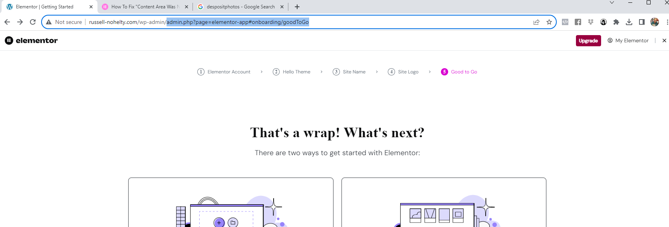Image resolution: width=669 pixels, height=227 pixels.
Task: Open the Not secure site info warning
Action: pos(64,22)
